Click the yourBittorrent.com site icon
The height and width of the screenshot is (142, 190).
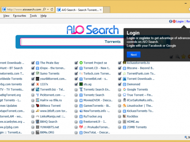point(38,79)
